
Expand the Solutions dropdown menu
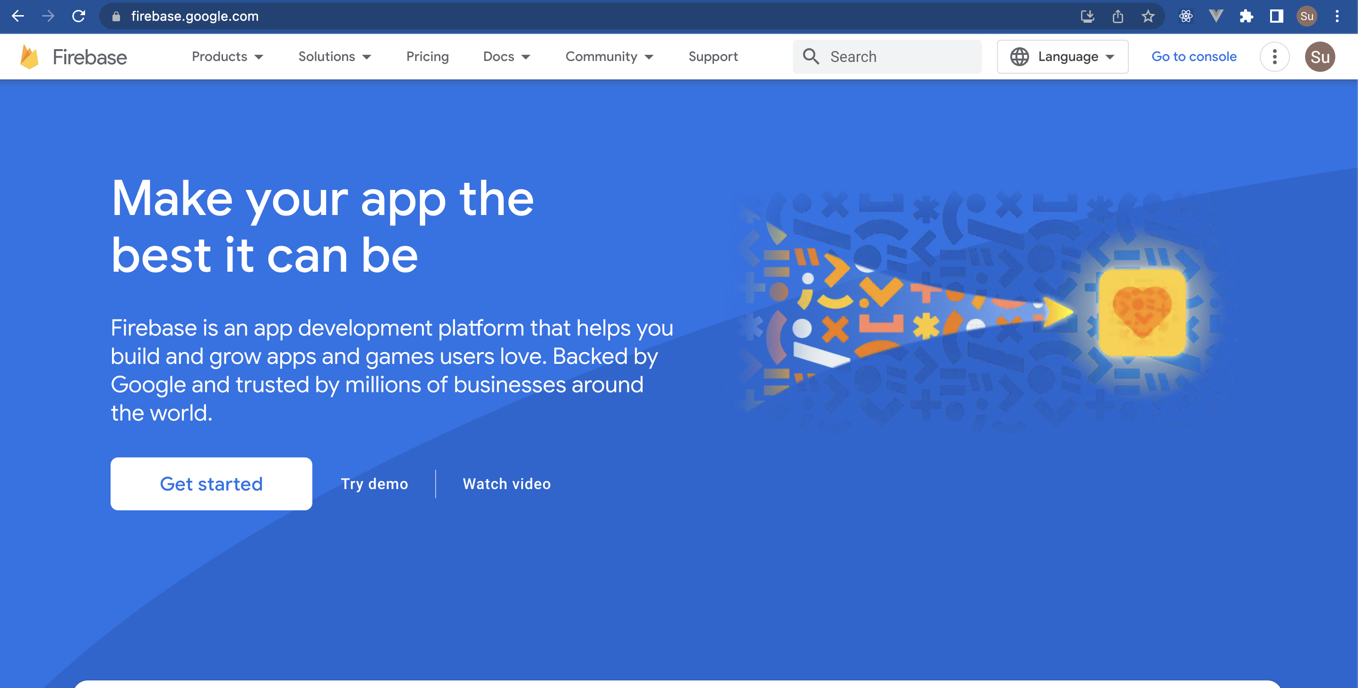(x=334, y=57)
